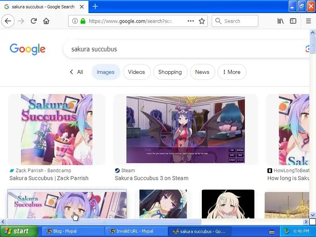Screen dimensions: 316x237
Task: Click the 6:46 PM system clock
Action: tap(301, 231)
